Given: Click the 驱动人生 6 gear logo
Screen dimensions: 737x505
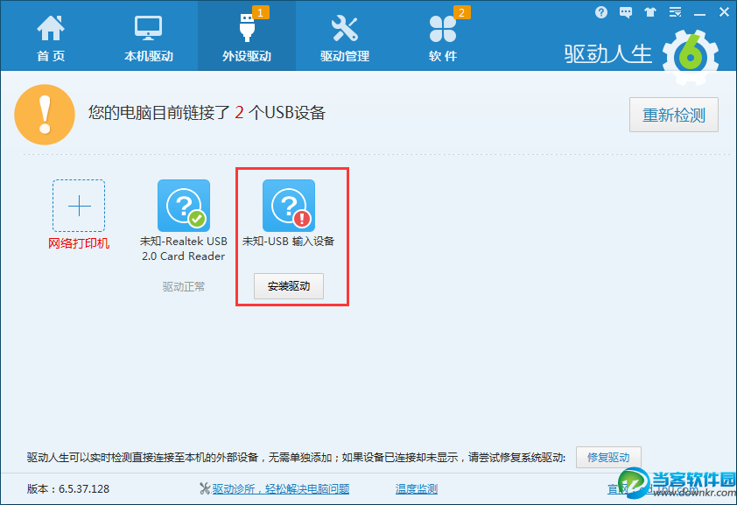Looking at the screenshot, I should click(690, 57).
